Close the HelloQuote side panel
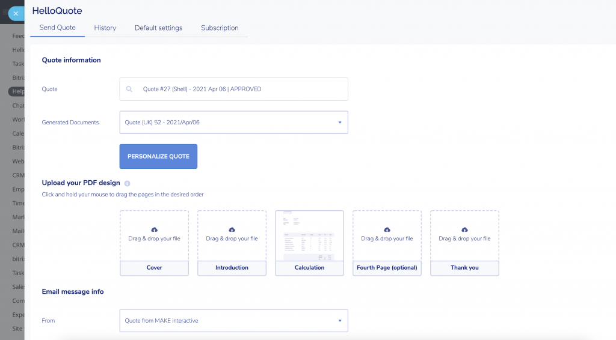The image size is (616, 340). pos(16,13)
